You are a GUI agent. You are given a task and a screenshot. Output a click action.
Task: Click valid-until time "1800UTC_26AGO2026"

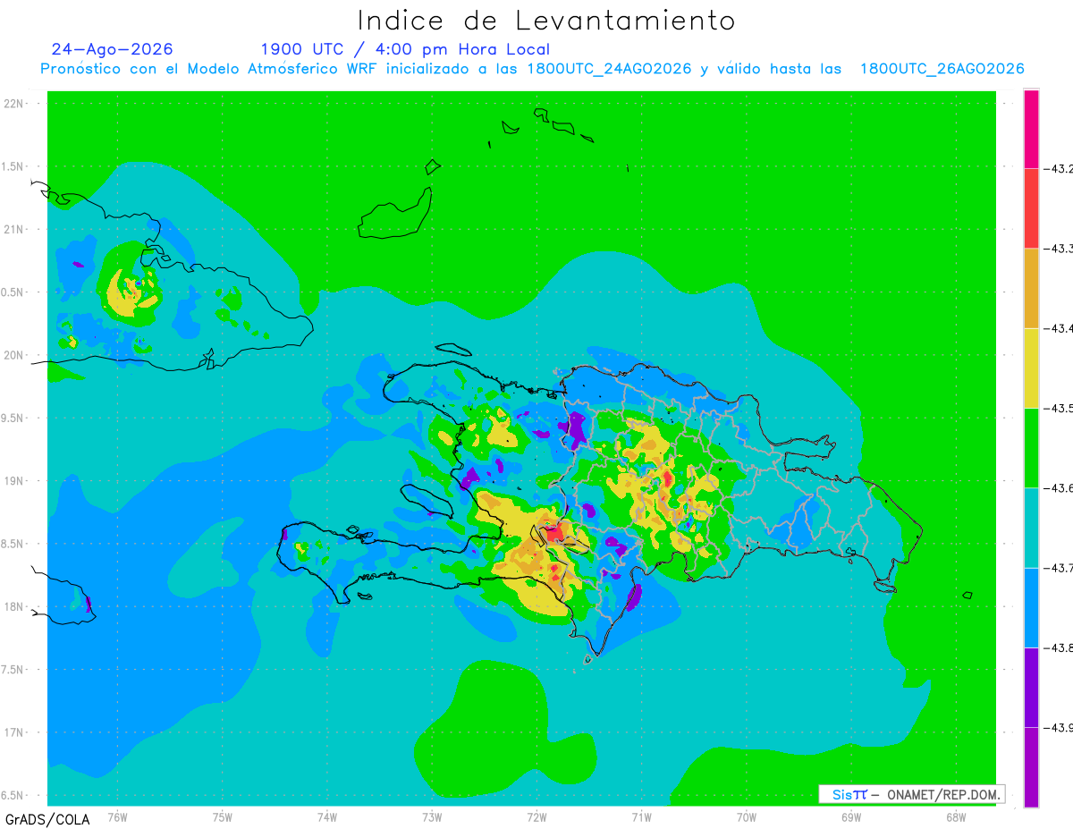click(942, 69)
